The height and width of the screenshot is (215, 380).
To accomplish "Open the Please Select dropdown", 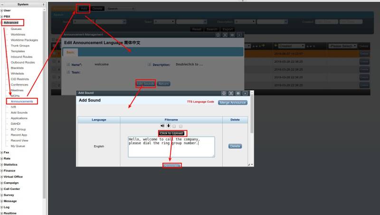I will [342, 46].
